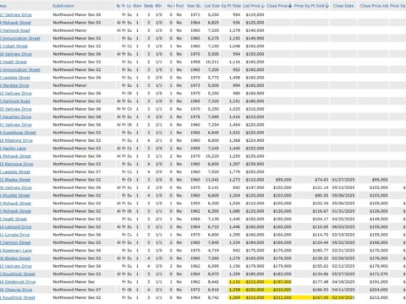
Task: Open the Haverton Drive listing link
Action: [x=16, y=117]
